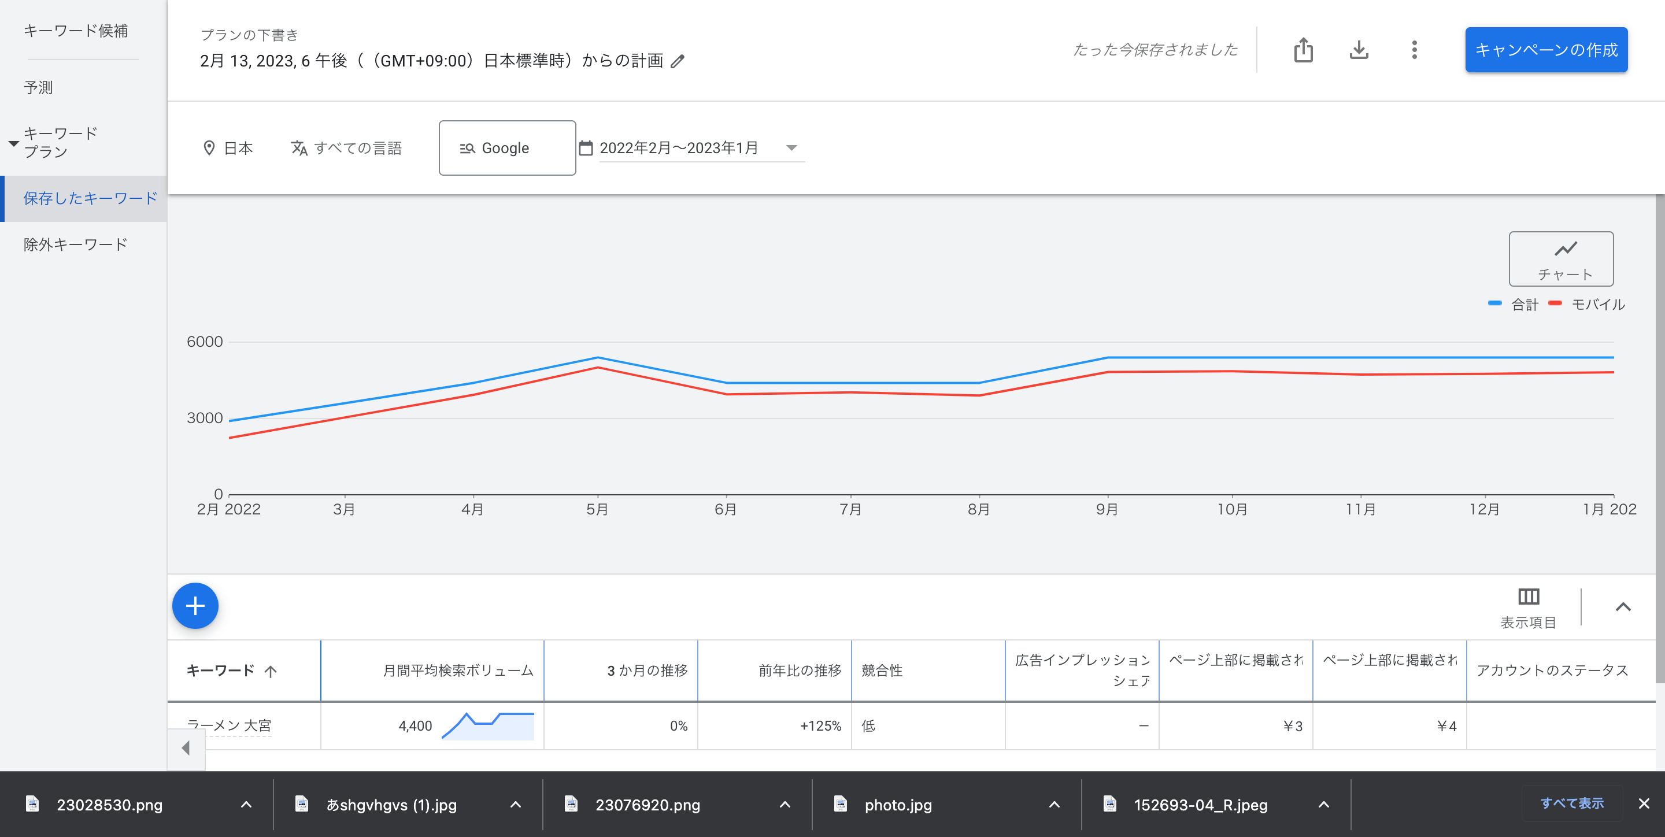Select 除外キーワード in the sidebar

[75, 245]
